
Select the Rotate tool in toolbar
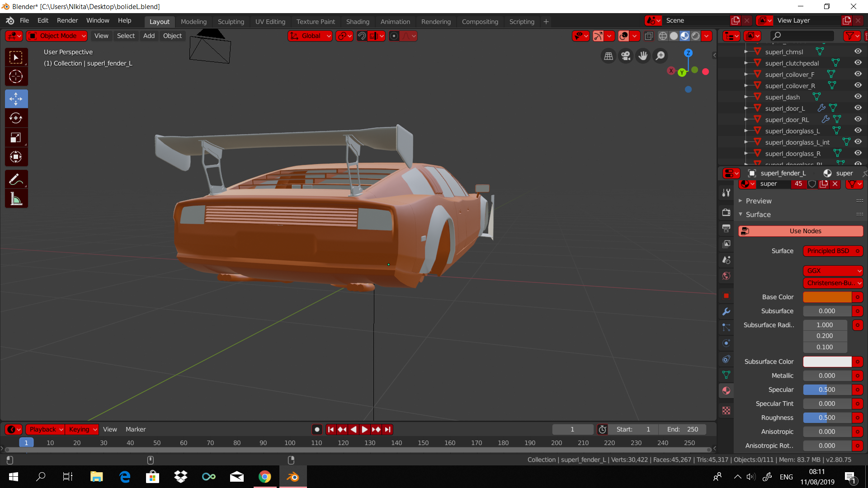pyautogui.click(x=16, y=118)
